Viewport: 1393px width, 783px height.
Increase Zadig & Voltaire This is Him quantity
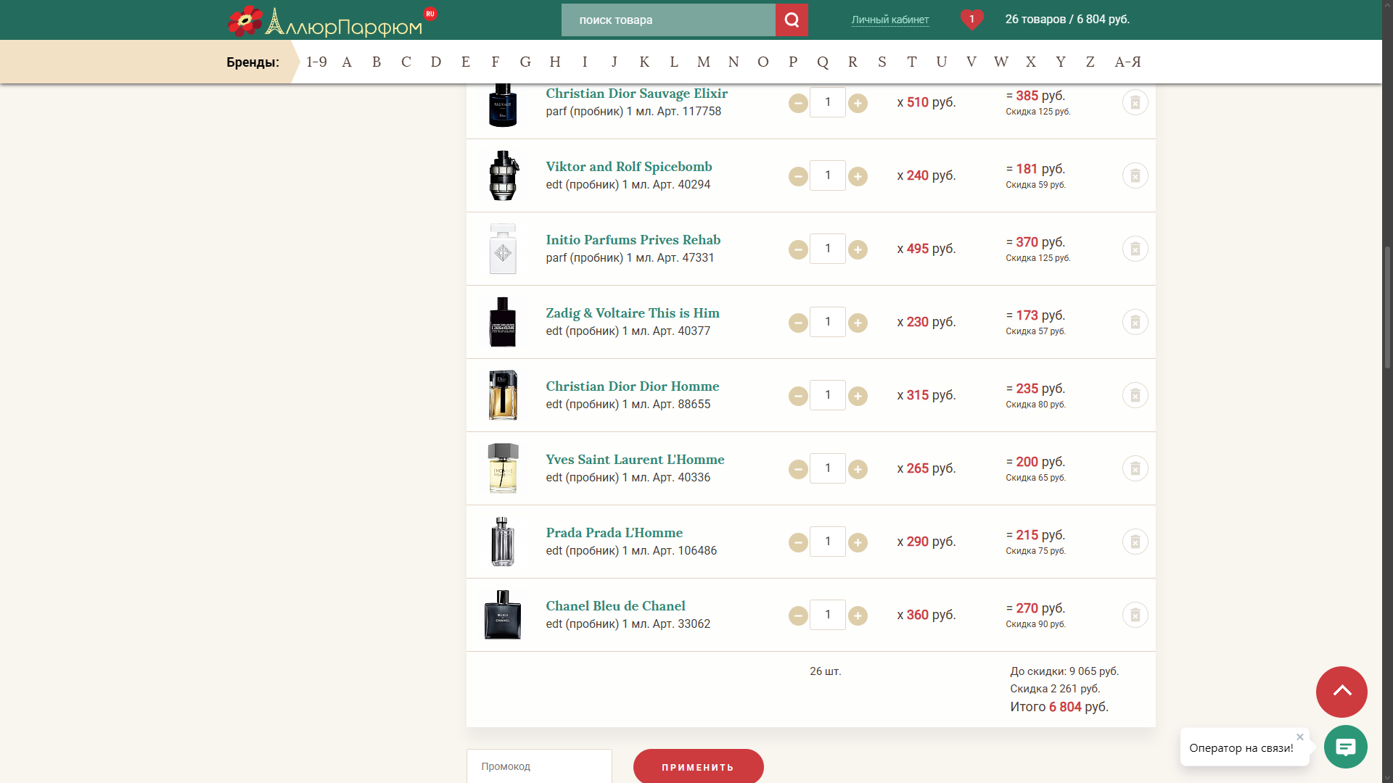(858, 323)
